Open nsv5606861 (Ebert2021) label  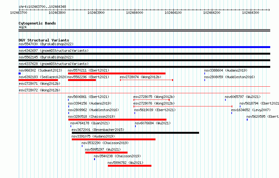[x=88, y=97]
